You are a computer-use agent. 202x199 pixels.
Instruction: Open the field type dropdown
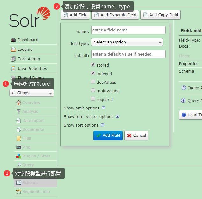pyautogui.click(x=127, y=42)
